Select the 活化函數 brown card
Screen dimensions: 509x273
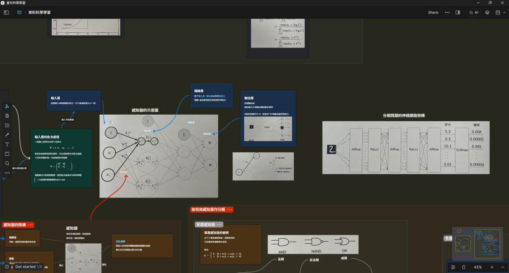click(x=142, y=246)
